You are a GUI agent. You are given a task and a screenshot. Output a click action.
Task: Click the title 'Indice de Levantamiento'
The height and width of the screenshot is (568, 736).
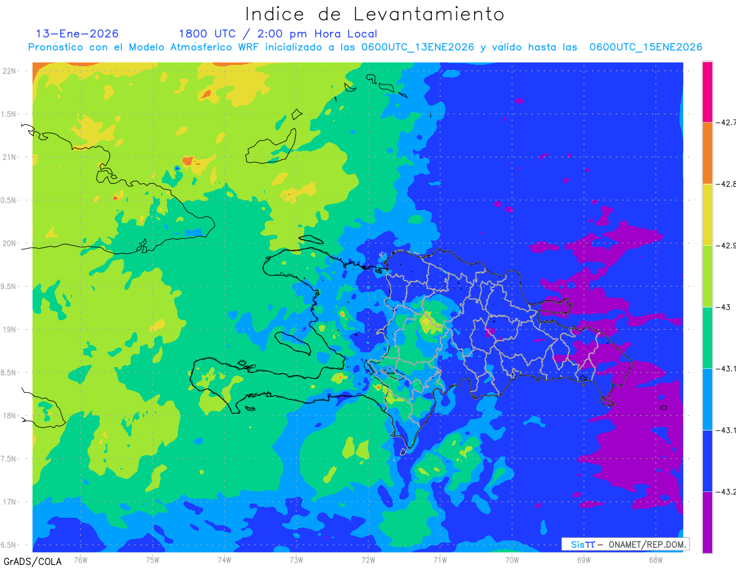(x=375, y=14)
